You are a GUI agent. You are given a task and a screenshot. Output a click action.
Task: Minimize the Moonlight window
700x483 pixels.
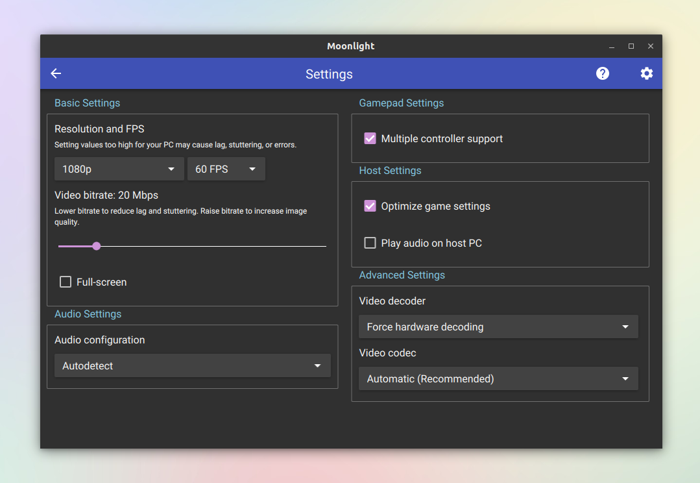click(612, 46)
